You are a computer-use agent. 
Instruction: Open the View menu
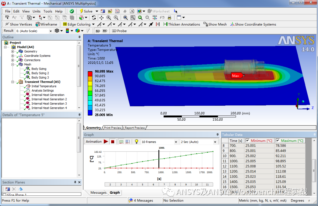[26, 11]
